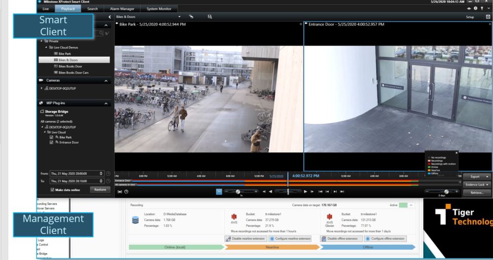This screenshot has height=260, width=493.
Task: Collapse the MIP Plug-ins section
Action: pos(106,104)
